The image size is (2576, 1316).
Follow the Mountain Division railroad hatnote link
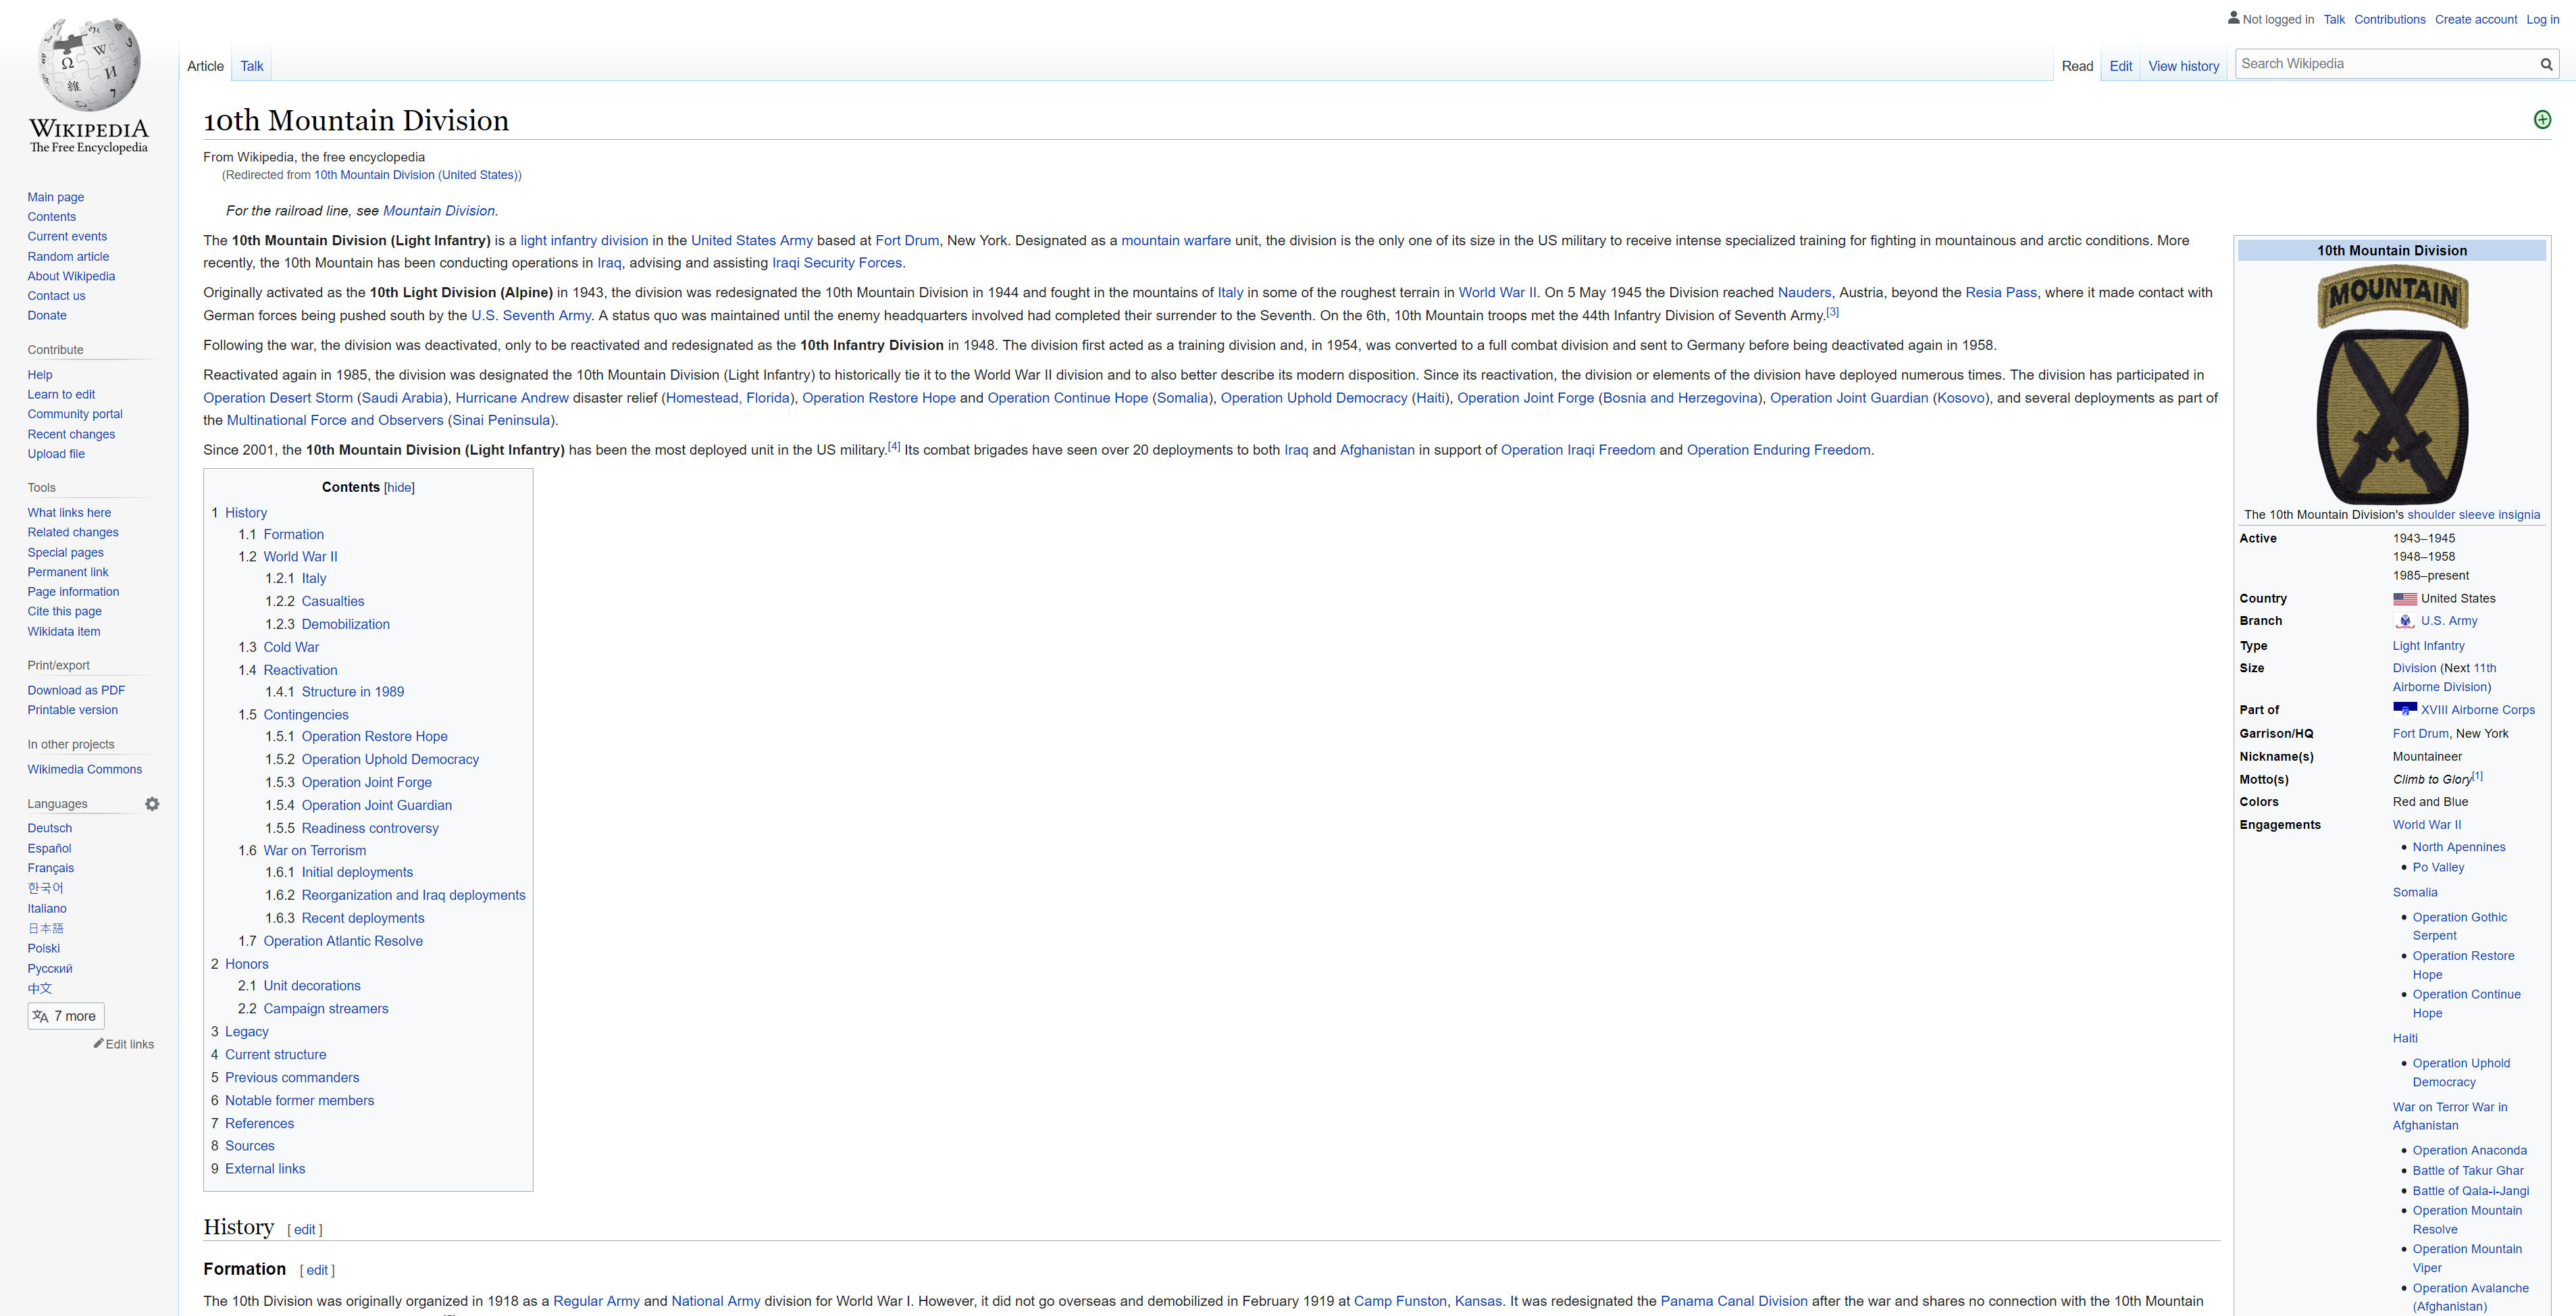click(x=439, y=210)
